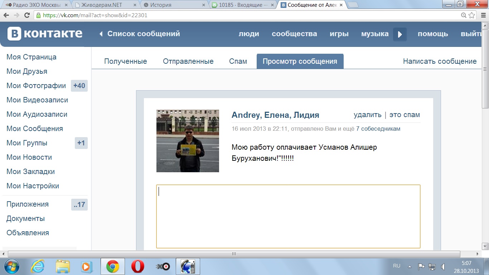Switch to the 10185 Входящие tab
Viewport: 489px width, 275px height.
[243, 5]
